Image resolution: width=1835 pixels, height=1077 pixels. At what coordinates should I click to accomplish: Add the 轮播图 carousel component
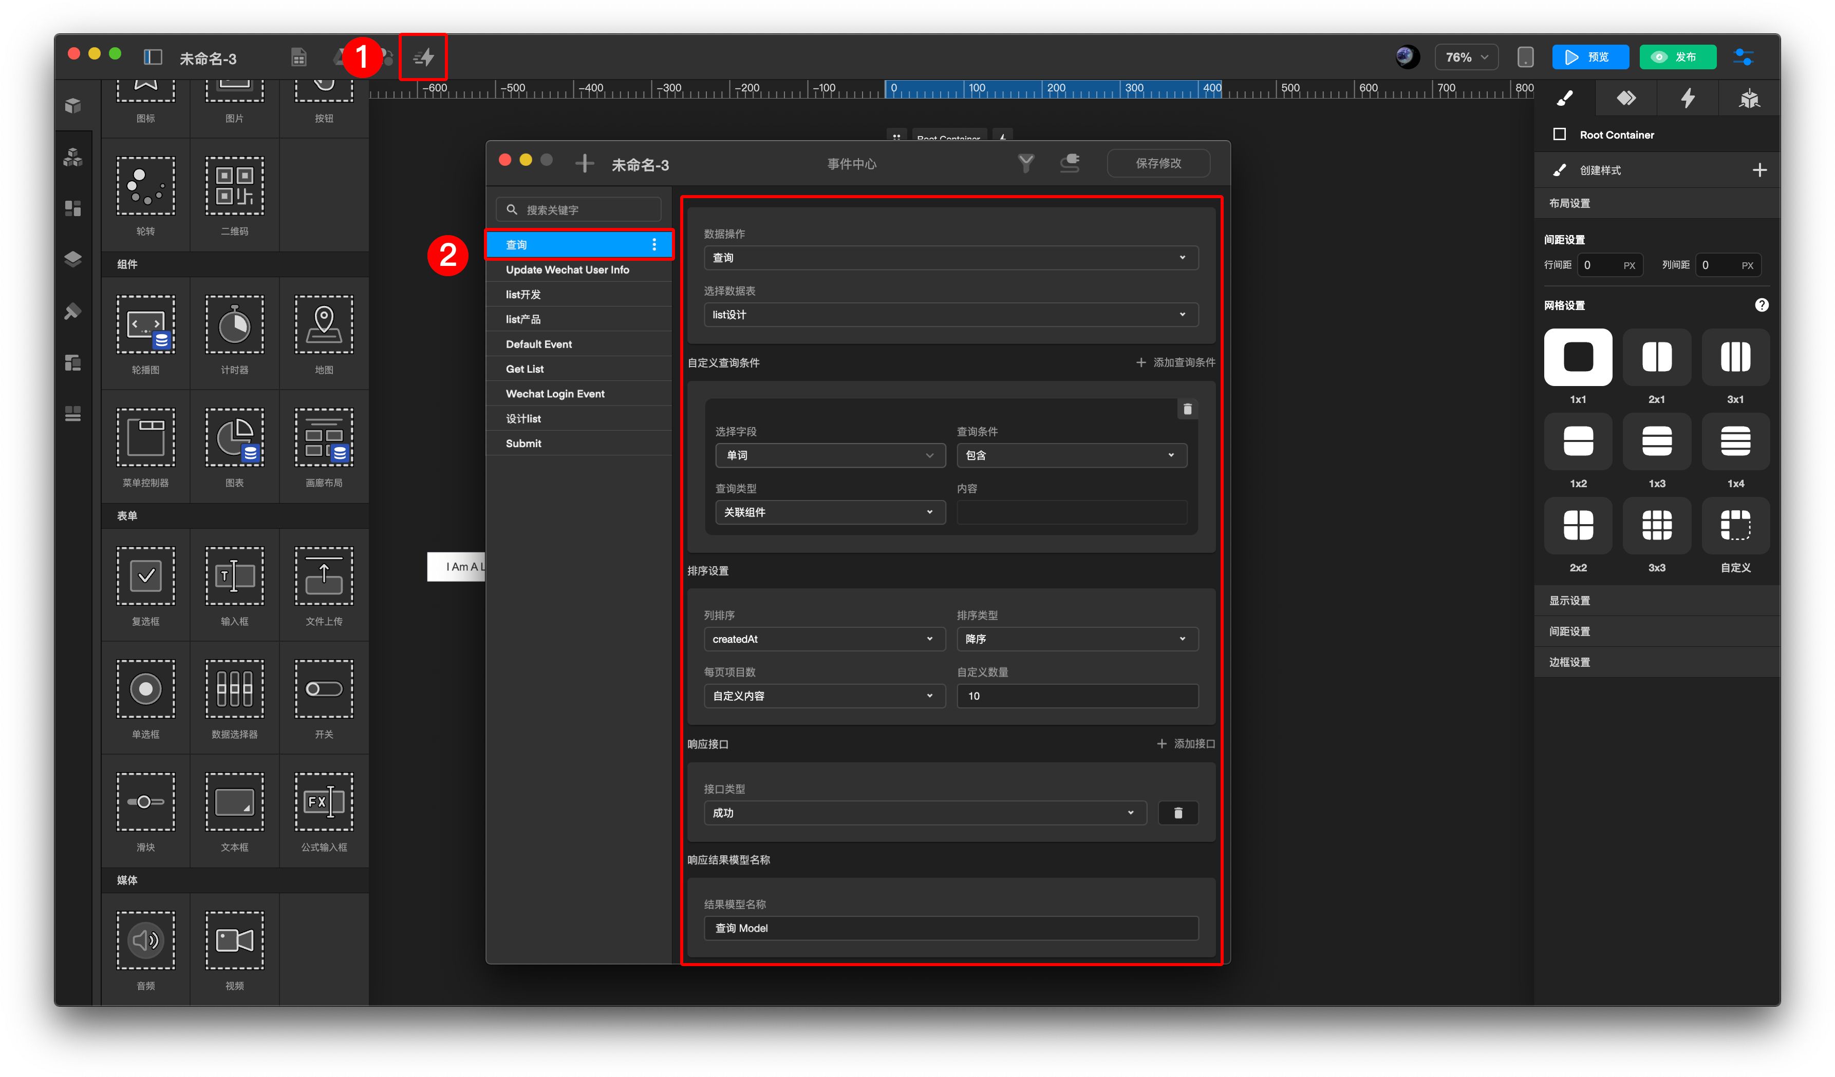pos(145,324)
